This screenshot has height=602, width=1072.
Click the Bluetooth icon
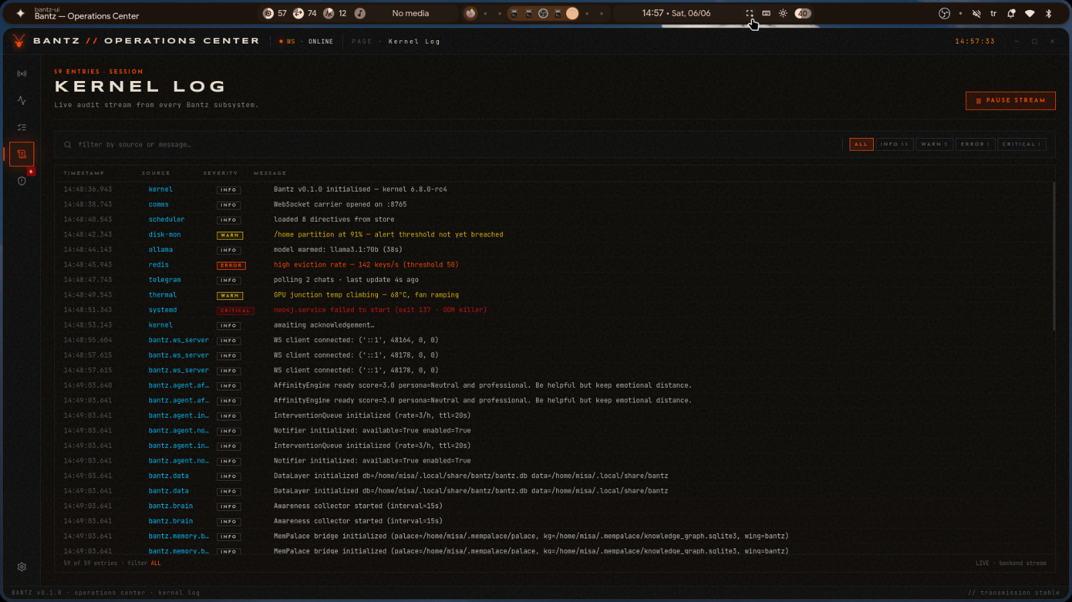1049,13
